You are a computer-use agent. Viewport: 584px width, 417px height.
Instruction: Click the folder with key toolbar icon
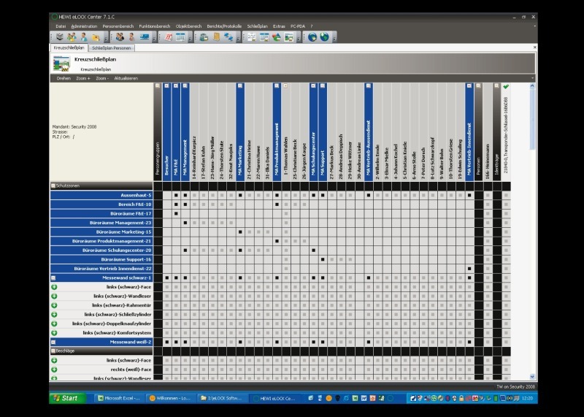point(96,37)
